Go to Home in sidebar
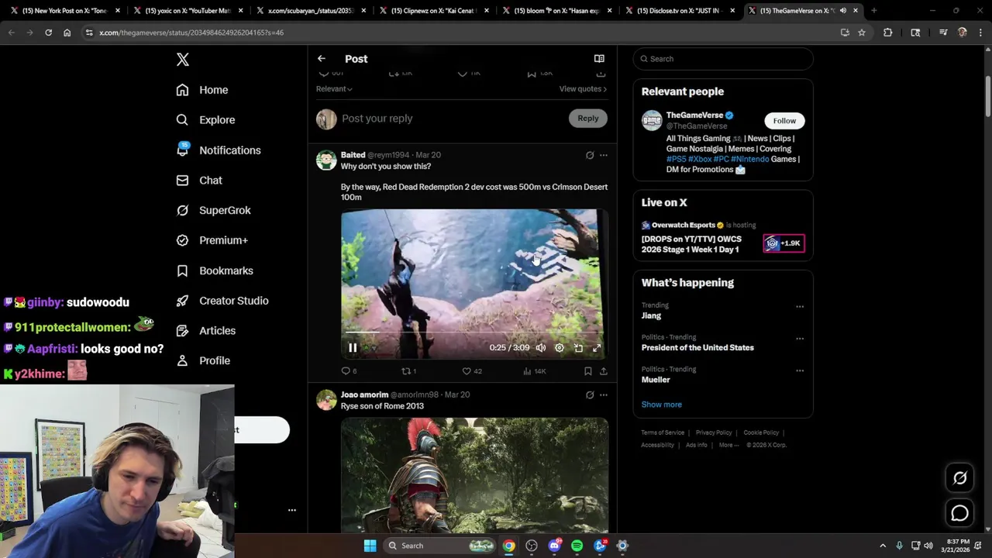Screen dimensions: 992x558 202,90
